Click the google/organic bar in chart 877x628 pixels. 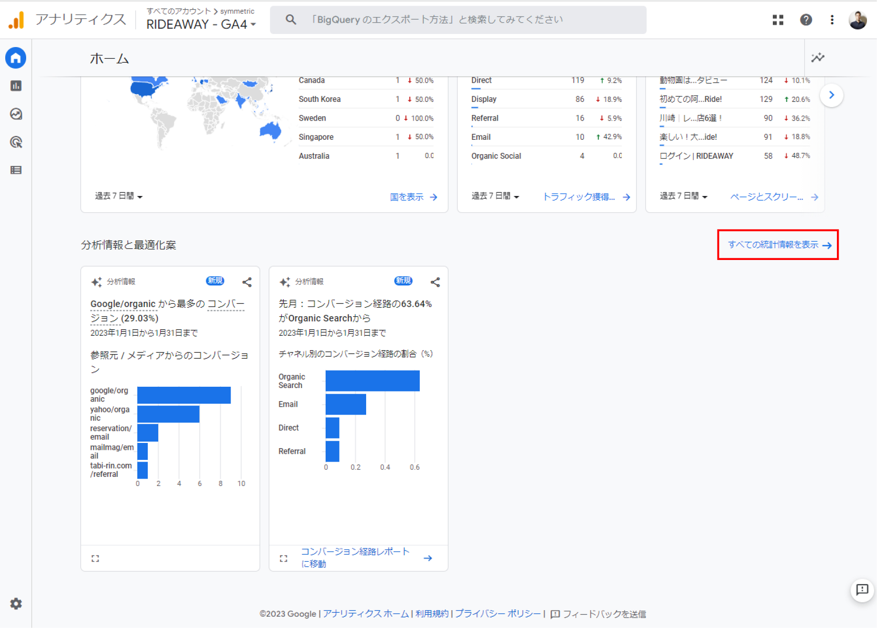[x=184, y=395]
